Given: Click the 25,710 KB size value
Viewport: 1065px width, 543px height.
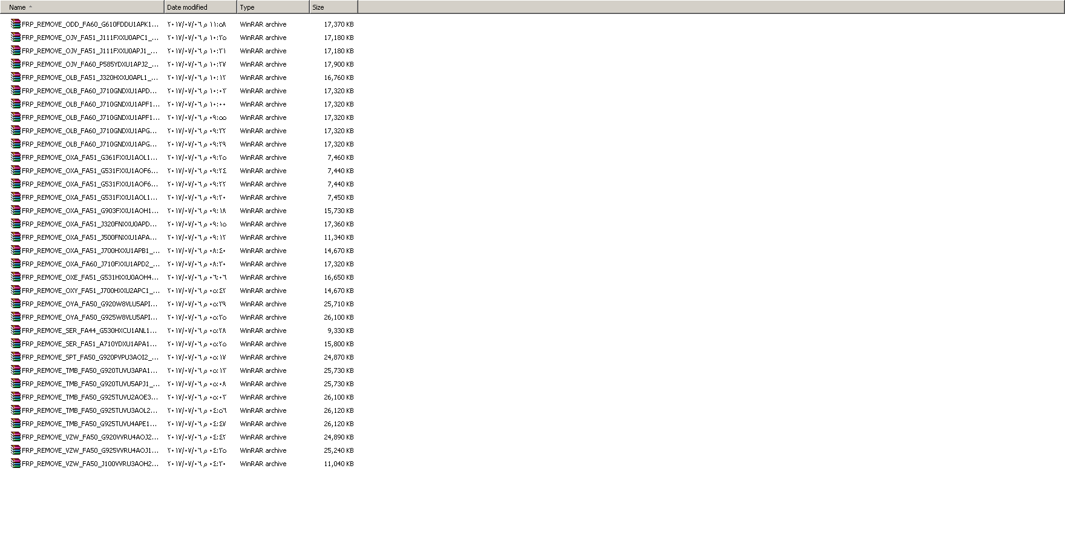Looking at the screenshot, I should click(339, 304).
